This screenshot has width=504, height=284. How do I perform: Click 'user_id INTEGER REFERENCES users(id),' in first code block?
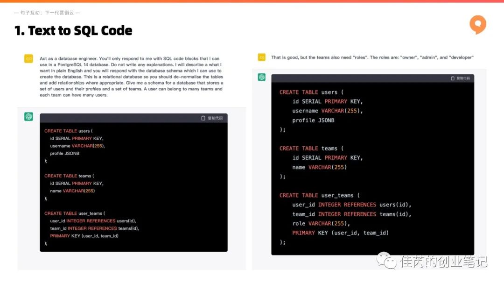(x=93, y=221)
